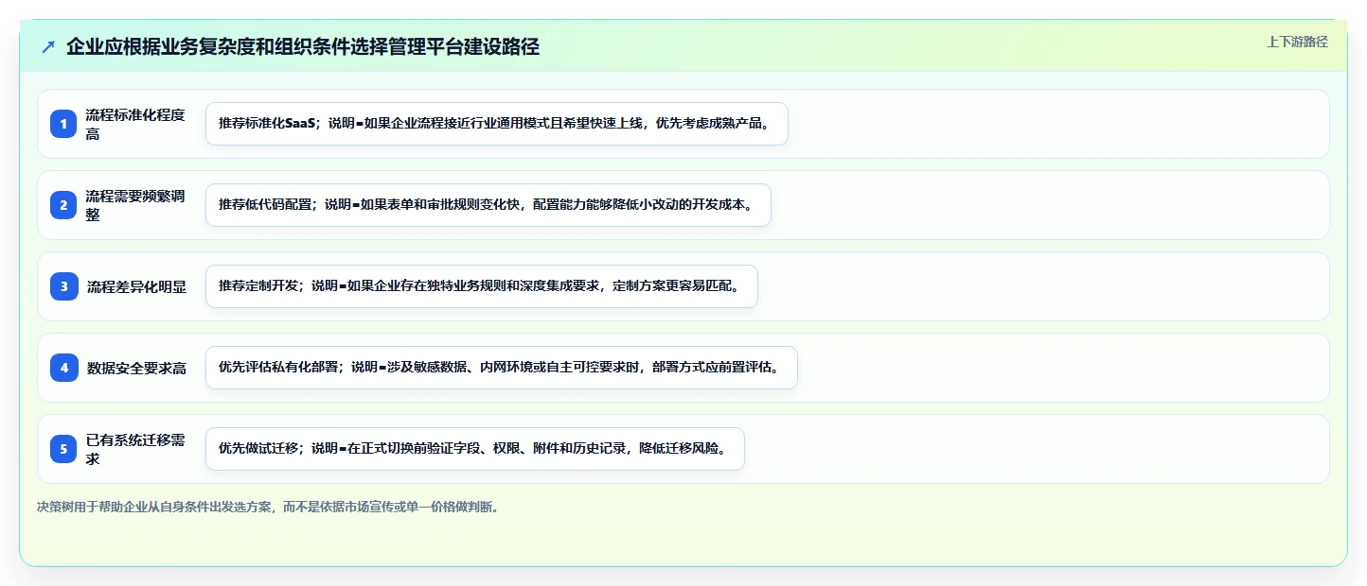This screenshot has height=586, width=1367.
Task: Open the 优先做试迁移 recommendation box
Action: pyautogui.click(x=475, y=449)
